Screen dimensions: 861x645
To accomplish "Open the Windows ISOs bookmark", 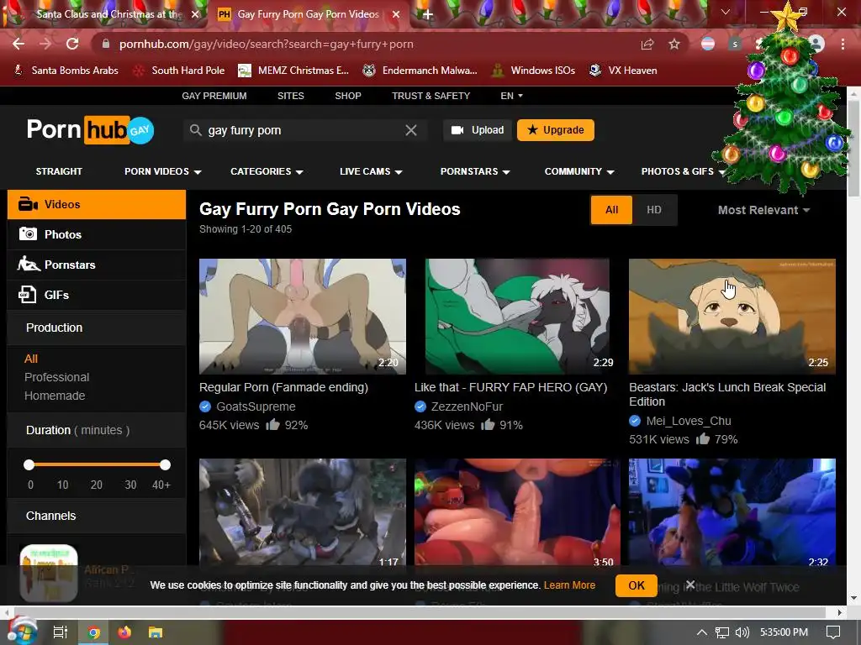I will click(534, 71).
